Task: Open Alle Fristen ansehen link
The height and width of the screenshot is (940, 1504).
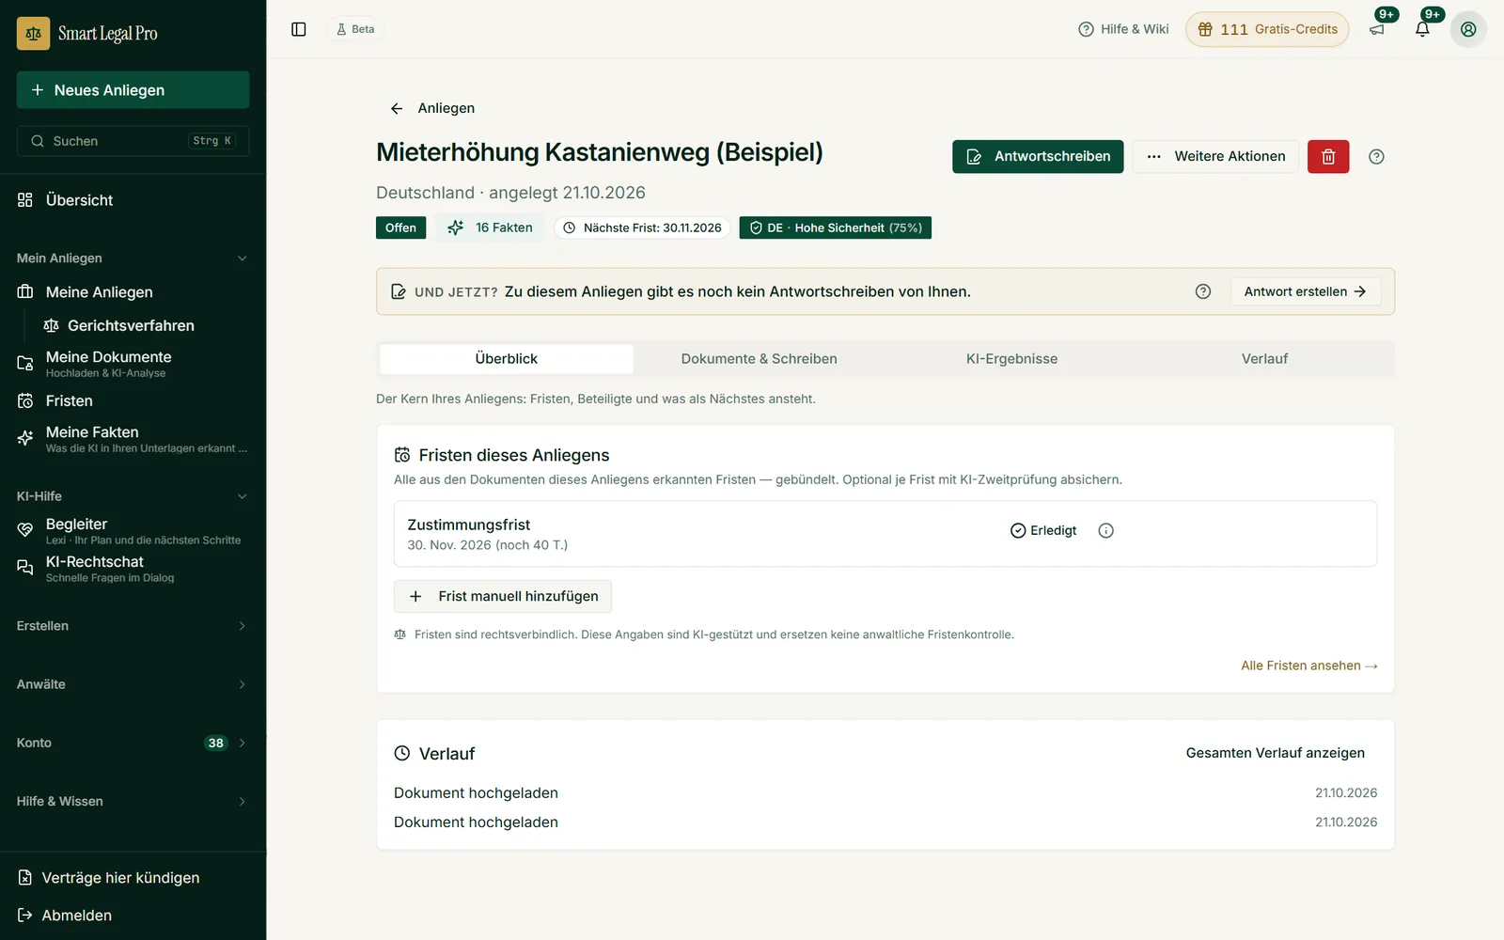Action: click(x=1309, y=666)
